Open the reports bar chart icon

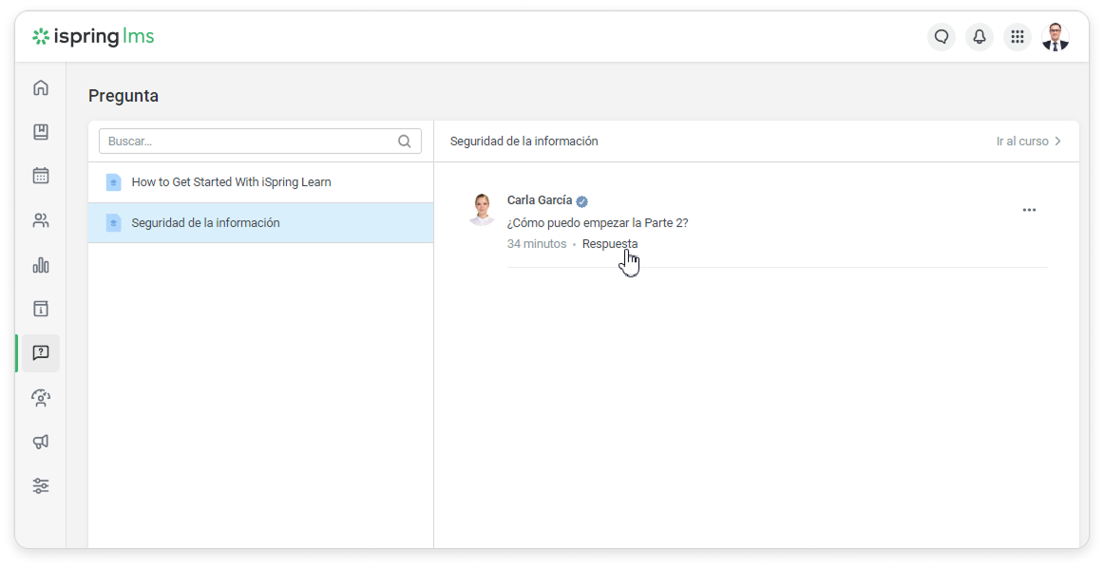coord(41,265)
